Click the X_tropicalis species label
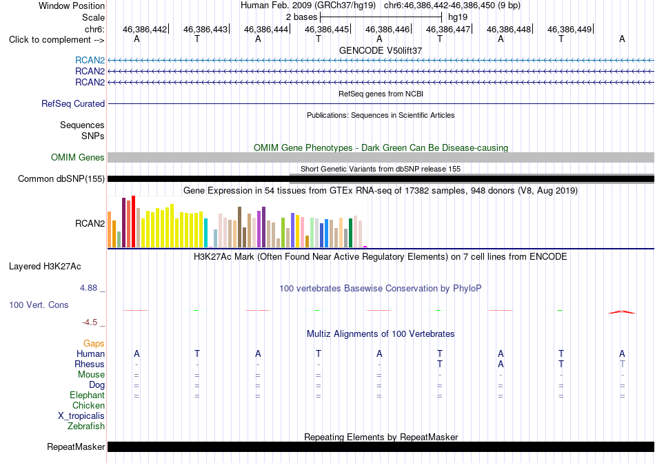 (81, 416)
